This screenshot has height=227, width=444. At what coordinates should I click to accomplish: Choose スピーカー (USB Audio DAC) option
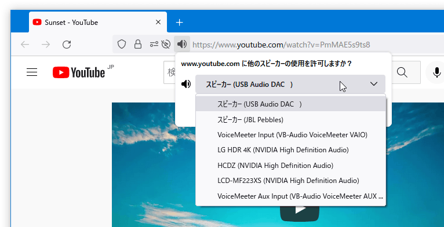290,104
